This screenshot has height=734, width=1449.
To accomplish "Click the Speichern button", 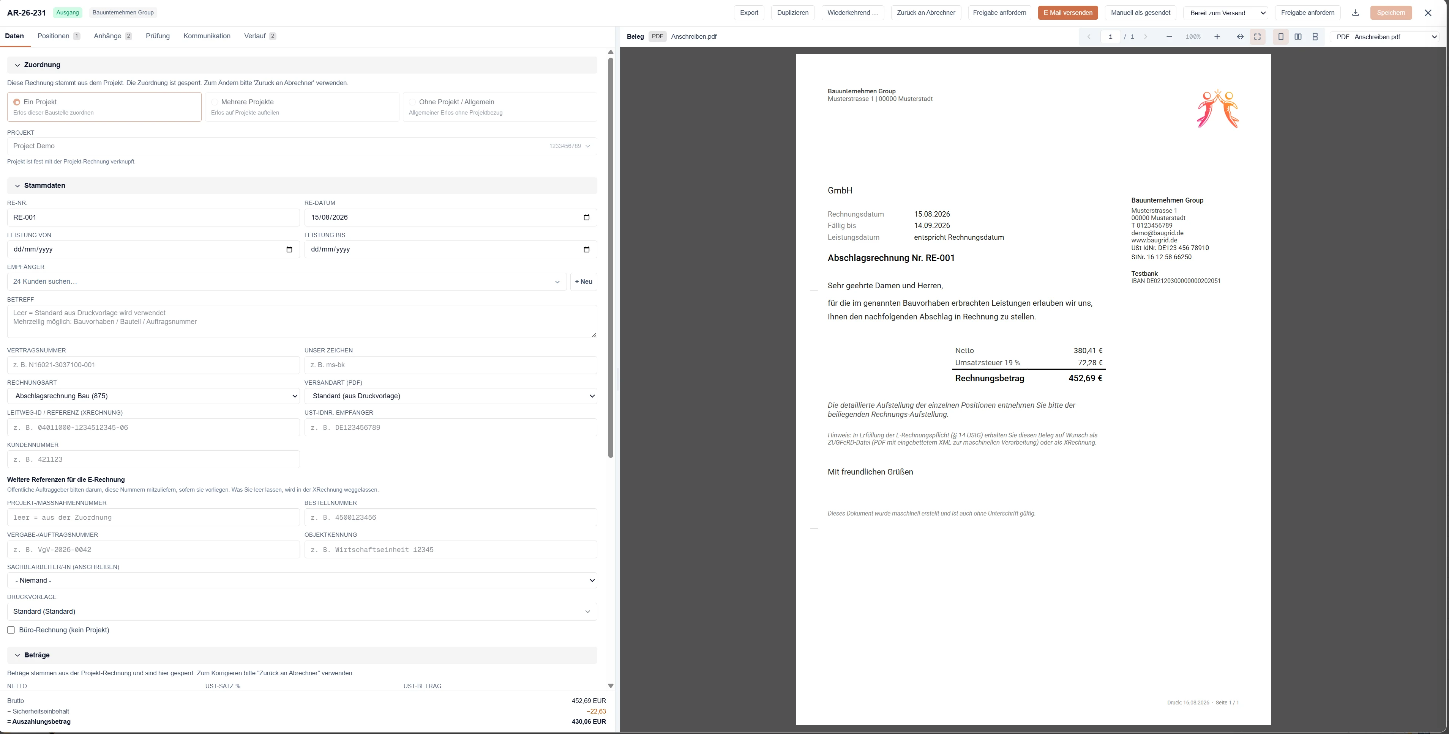I will coord(1391,13).
